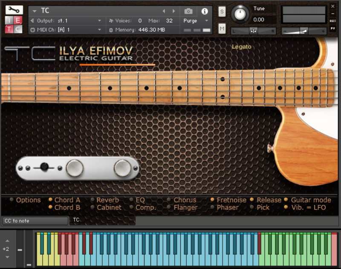Open the wrench edit mode icon
Image resolution: width=341 pixels, height=269 pixels.
pos(14,10)
